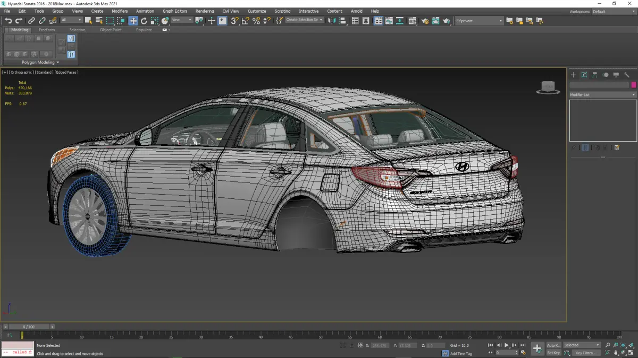Activate the Select and Scale tool
The width and height of the screenshot is (638, 358).
(154, 21)
